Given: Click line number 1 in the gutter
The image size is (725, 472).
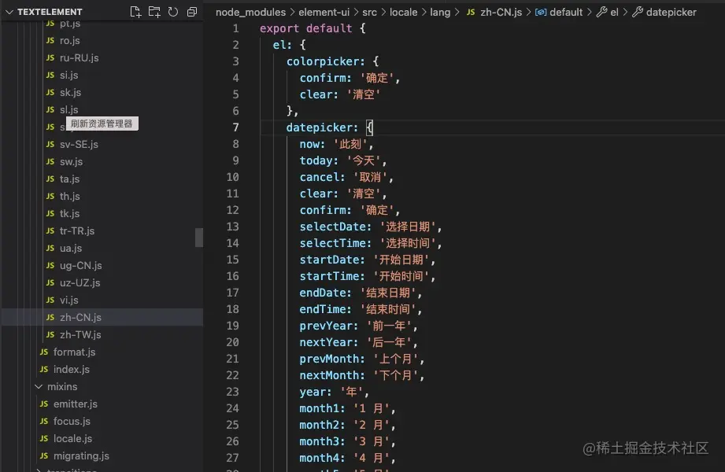Looking at the screenshot, I should (236, 28).
